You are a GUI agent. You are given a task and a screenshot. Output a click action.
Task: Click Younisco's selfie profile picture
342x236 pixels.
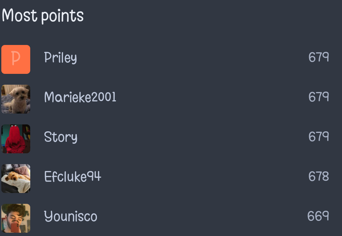[16, 218]
